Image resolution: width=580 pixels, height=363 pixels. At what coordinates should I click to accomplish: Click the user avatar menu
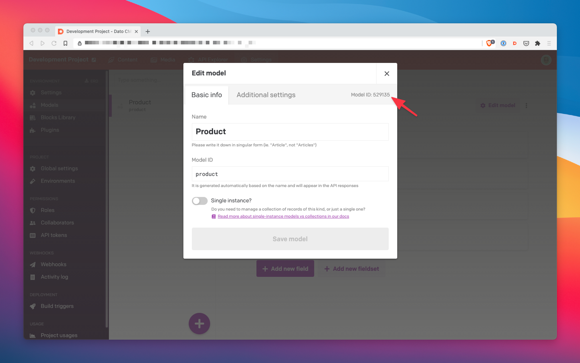[x=546, y=60]
